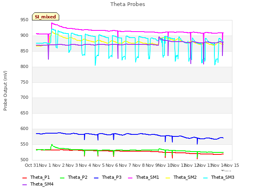
Task: Click the Nov 3 x-axis date label
Action: point(72,165)
